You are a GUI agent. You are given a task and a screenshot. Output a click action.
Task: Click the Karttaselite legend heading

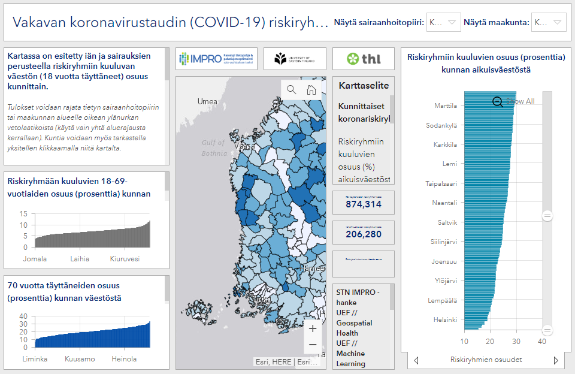[364, 86]
